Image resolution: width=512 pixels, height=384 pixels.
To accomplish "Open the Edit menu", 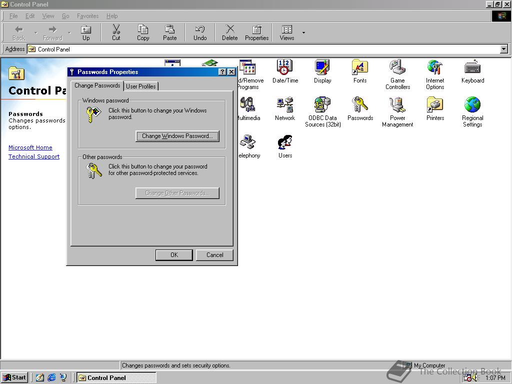I will (x=29, y=16).
